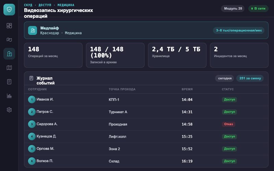Image resolution: width=274 pixels, height=171 pixels.
Task: Click avatar 1 next to Иванов И.
Action: tap(32, 100)
